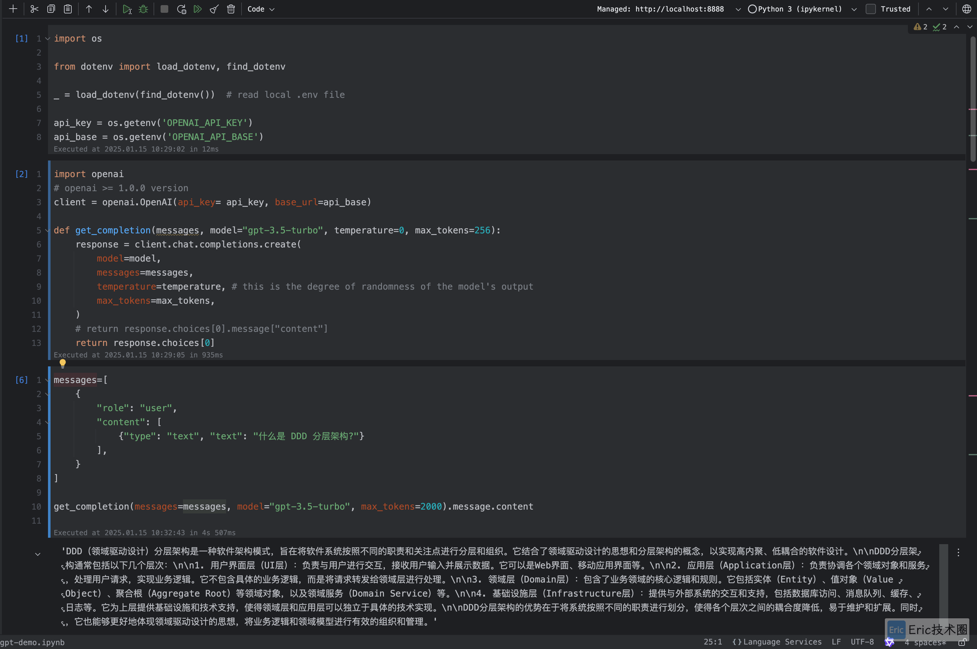Open notebook in browser via globe icon

pos(966,9)
